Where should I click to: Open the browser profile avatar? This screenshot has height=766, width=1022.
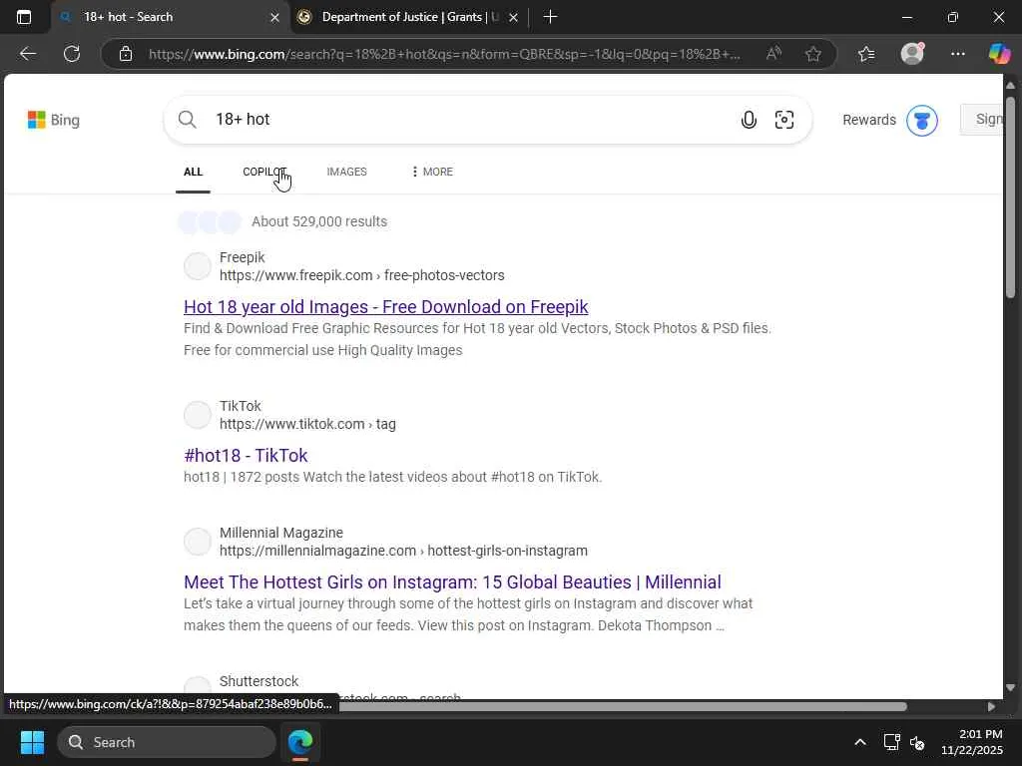912,54
